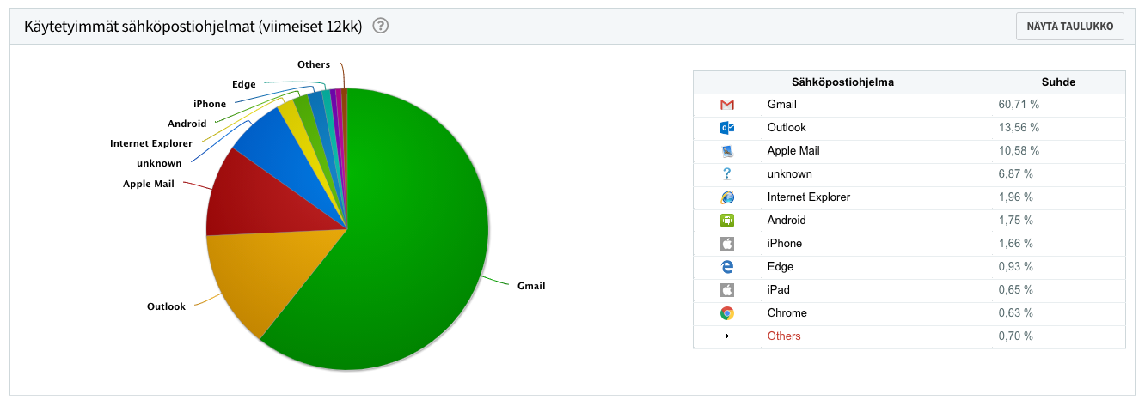Click the 0,93 % value
Screen dimensions: 1145x406
click(1016, 267)
